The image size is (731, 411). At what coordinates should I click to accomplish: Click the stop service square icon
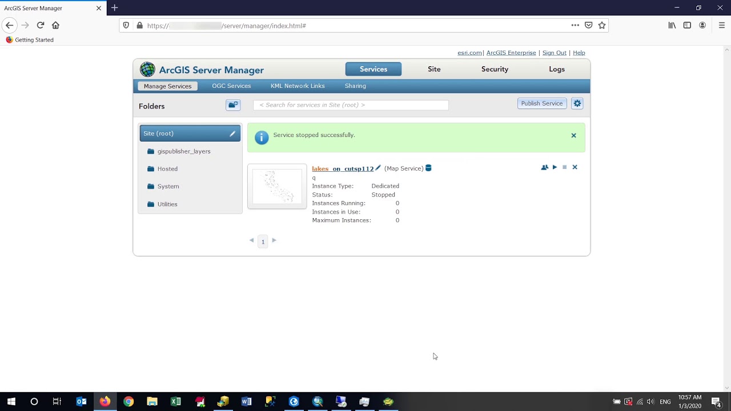(565, 167)
